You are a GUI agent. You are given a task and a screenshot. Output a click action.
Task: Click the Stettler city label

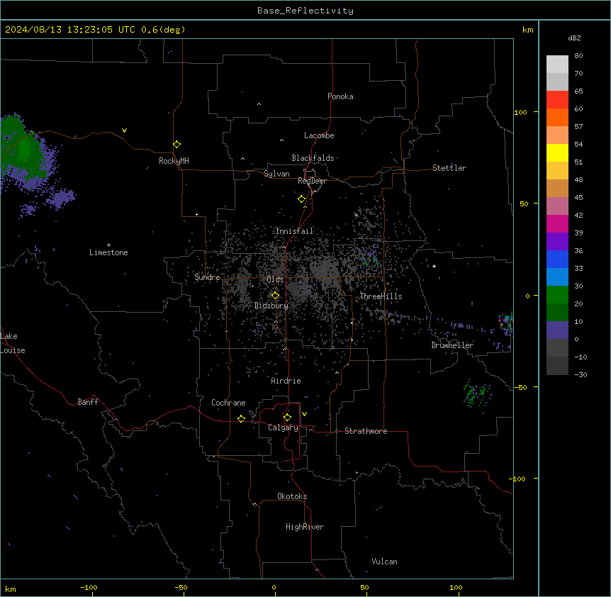coord(449,168)
